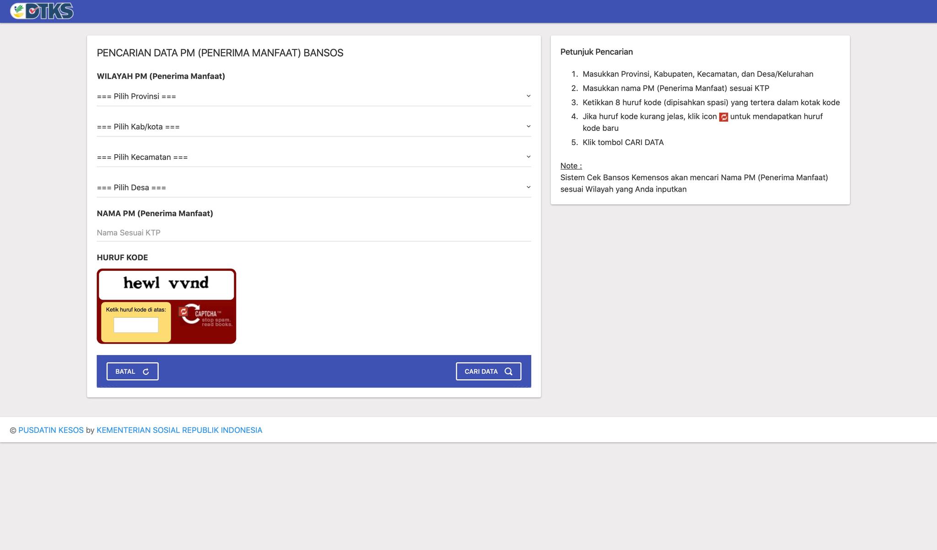Click the refresh icon in instruction step 4

coord(723,117)
